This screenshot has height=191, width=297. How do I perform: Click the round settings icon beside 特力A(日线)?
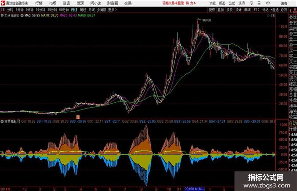(x=22, y=15)
